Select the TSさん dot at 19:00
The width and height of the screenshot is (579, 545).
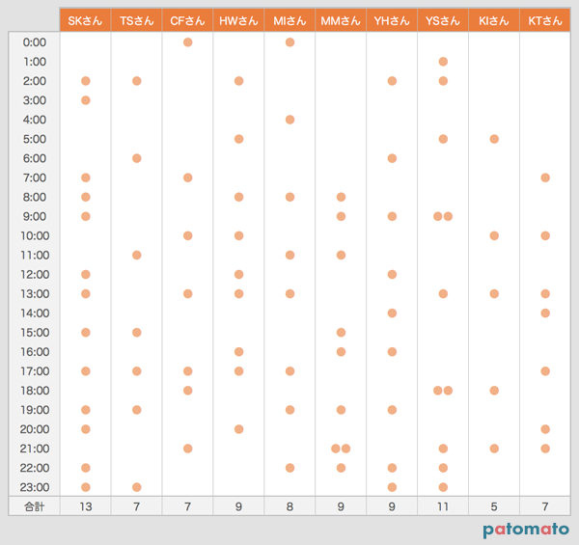[x=137, y=410]
